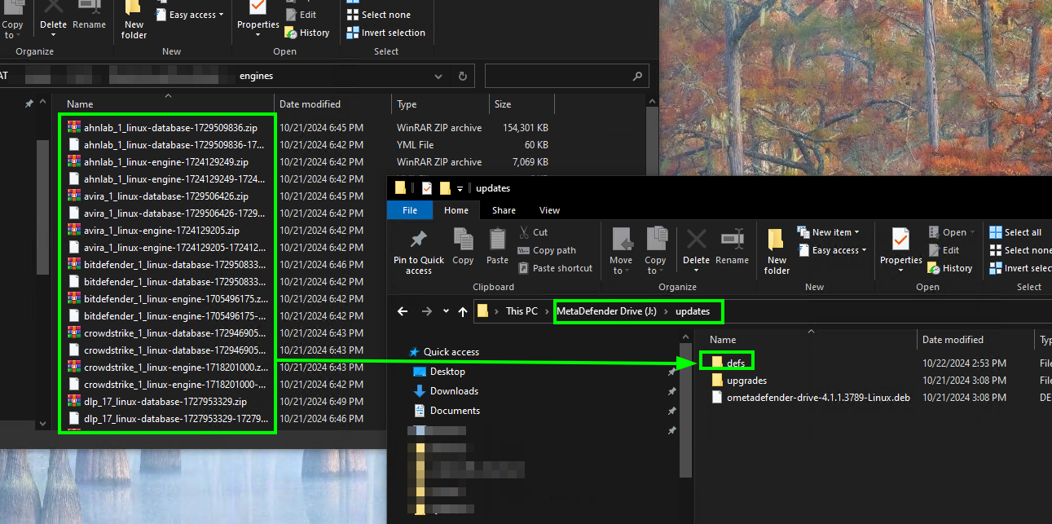Switch to View tab in updates window
Viewport: 1052px width, 524px height.
tap(549, 210)
